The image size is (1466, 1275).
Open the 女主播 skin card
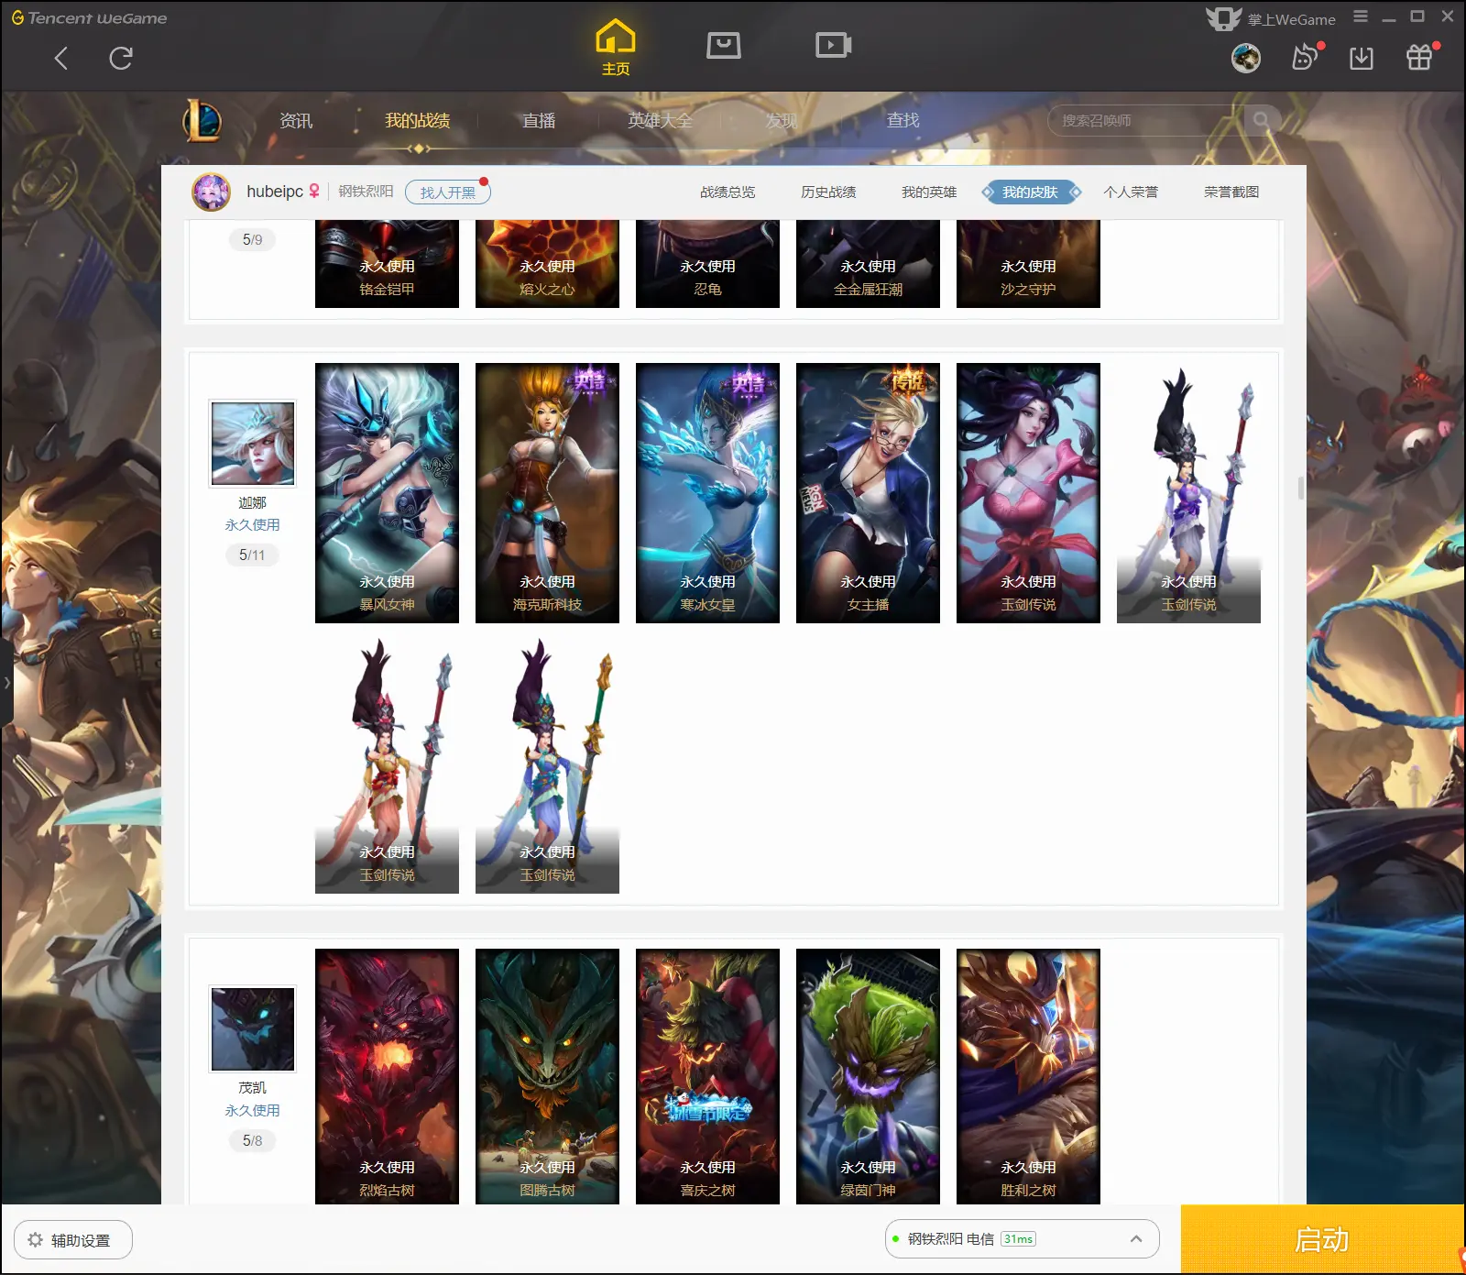tap(868, 493)
